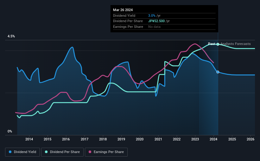Click the Analysts Forecasts label
Image resolution: width=260 pixels, height=161 pixels.
(236, 44)
